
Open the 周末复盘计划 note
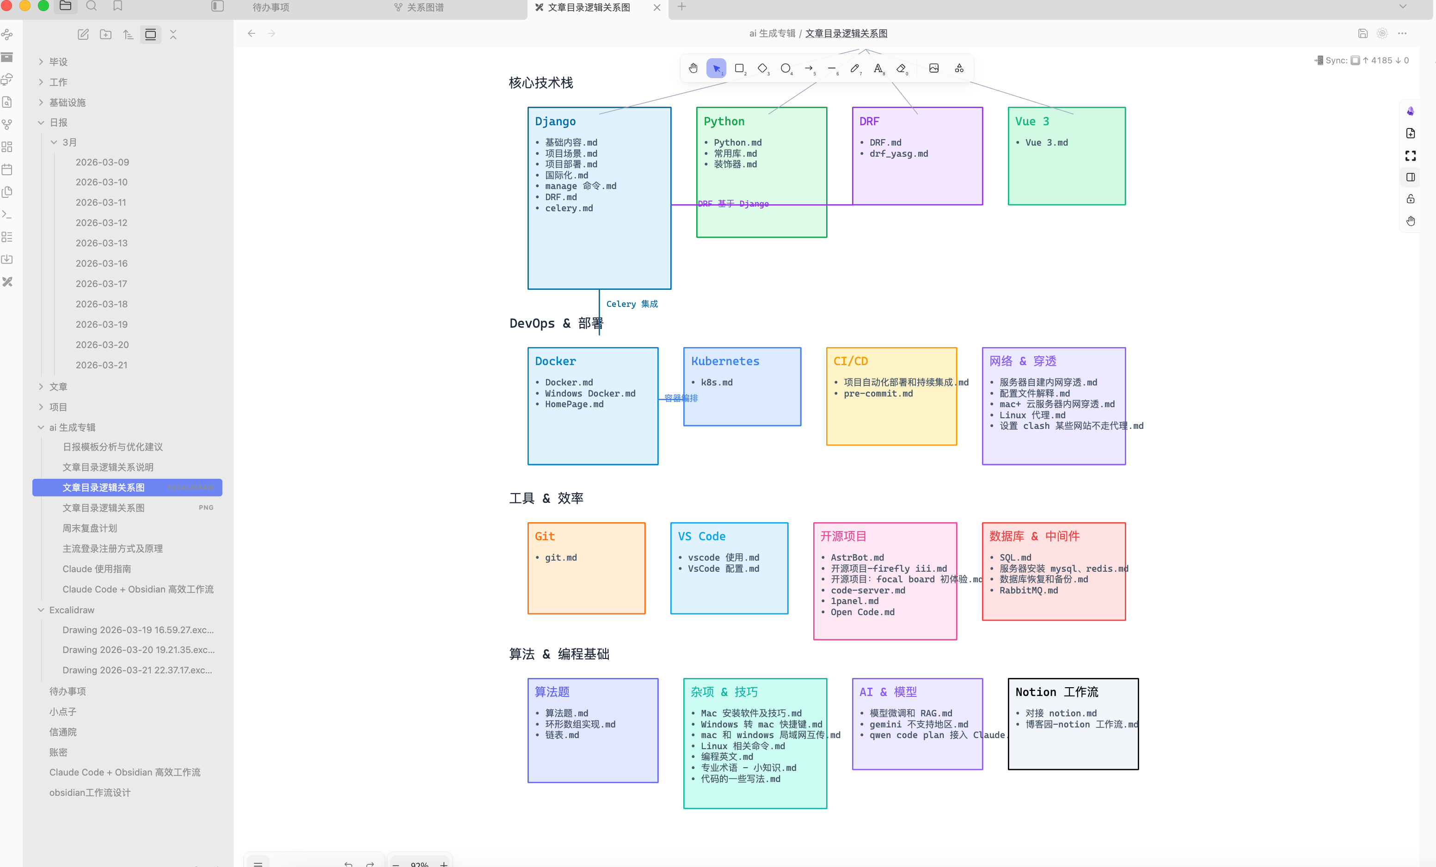pos(90,528)
